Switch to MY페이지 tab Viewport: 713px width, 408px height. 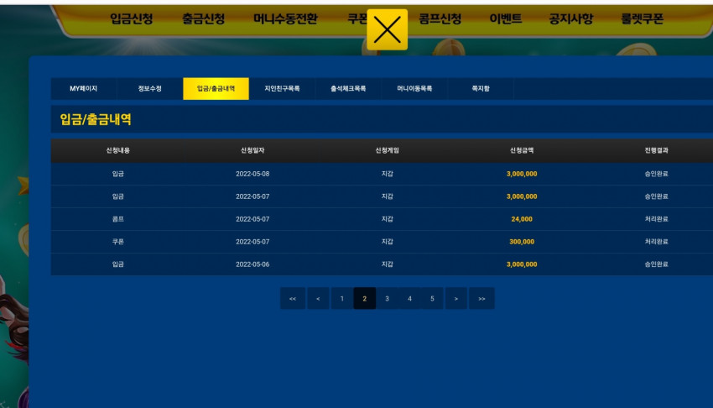84,89
